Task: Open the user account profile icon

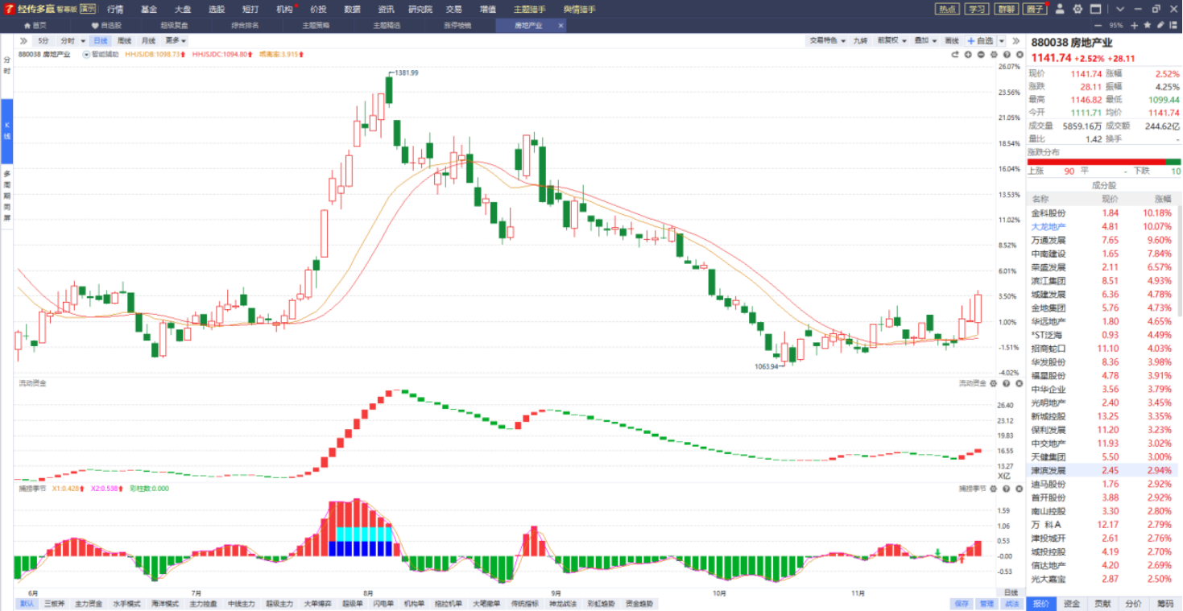Action: point(1060,9)
